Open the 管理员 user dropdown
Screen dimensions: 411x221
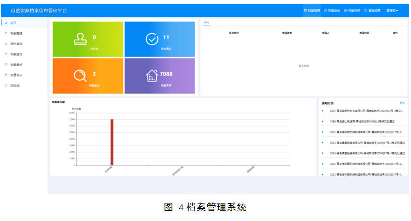[x=392, y=10]
